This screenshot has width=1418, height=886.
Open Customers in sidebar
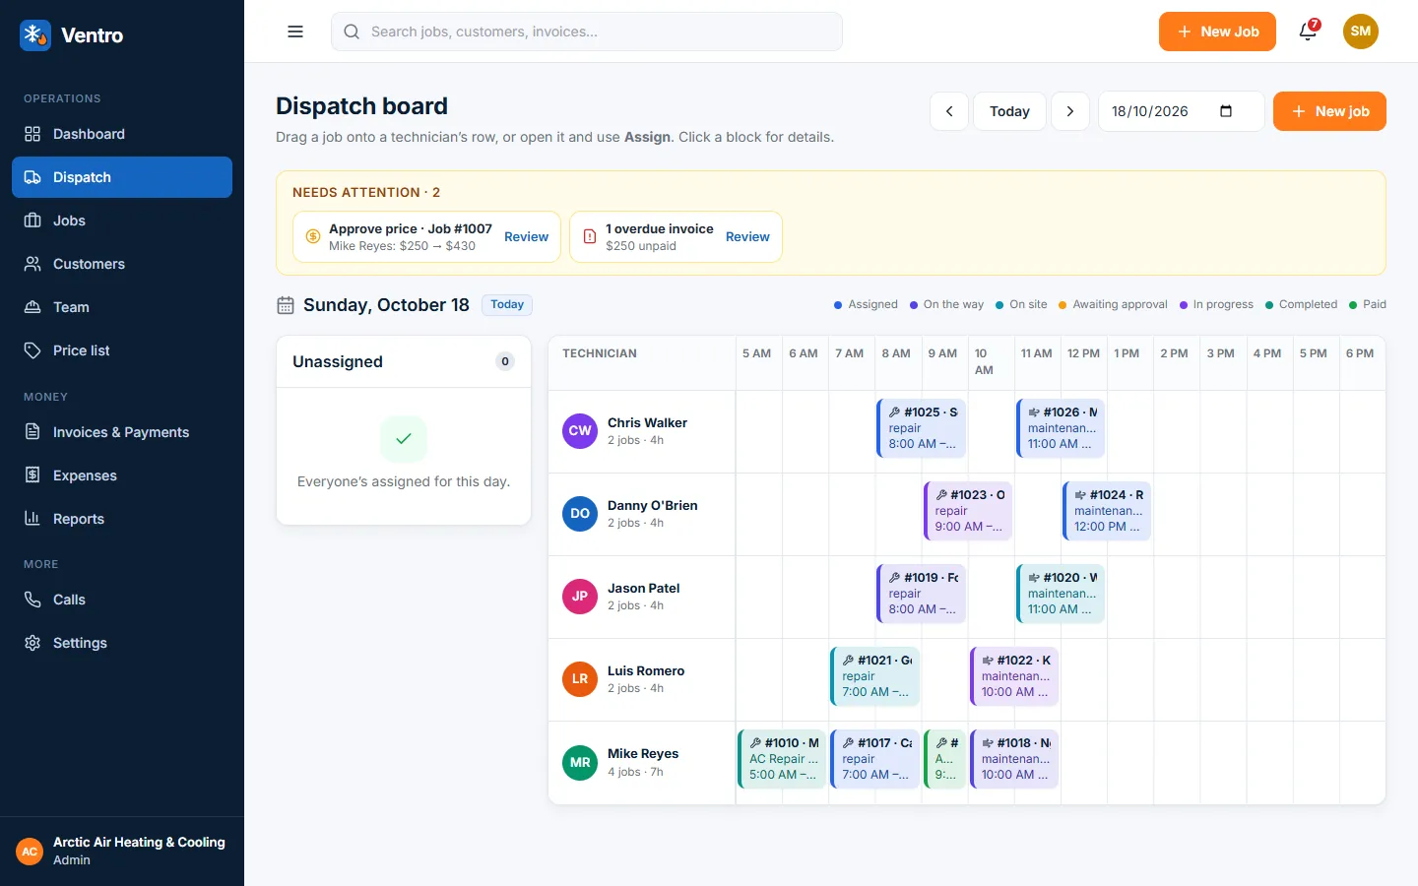click(x=122, y=264)
